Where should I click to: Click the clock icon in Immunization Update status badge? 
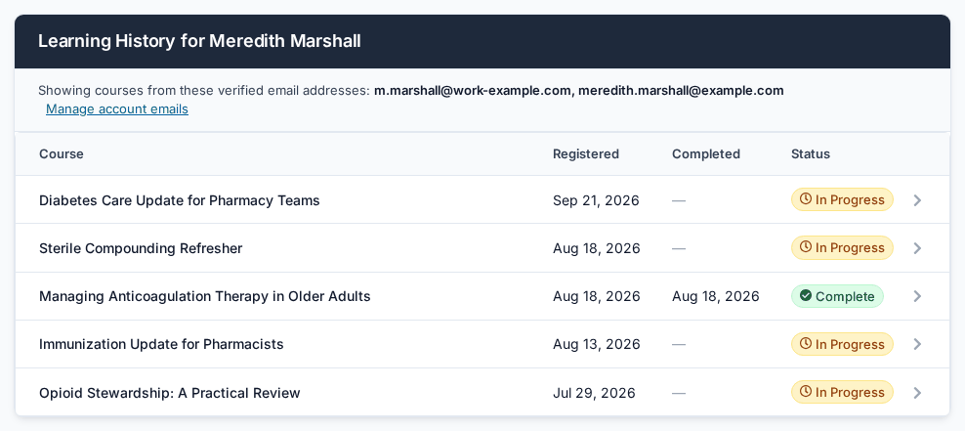tap(806, 344)
